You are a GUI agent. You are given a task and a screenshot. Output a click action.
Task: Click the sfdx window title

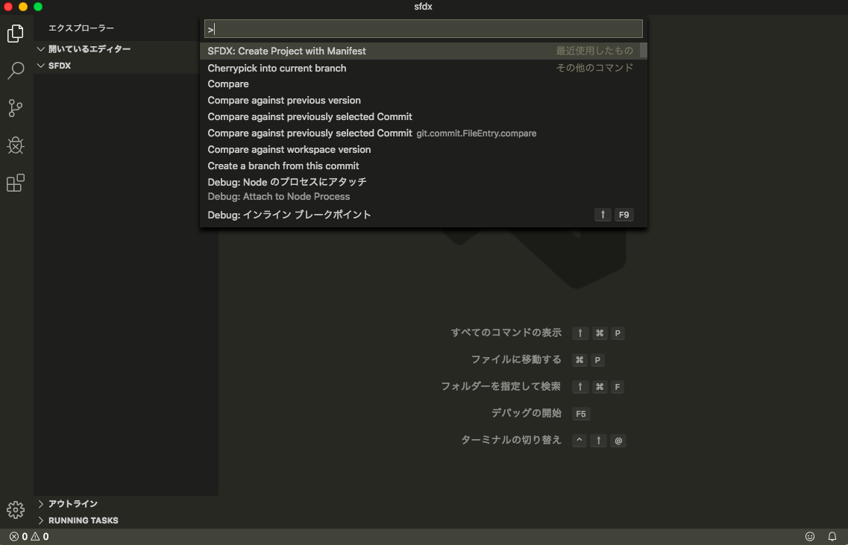423,7
